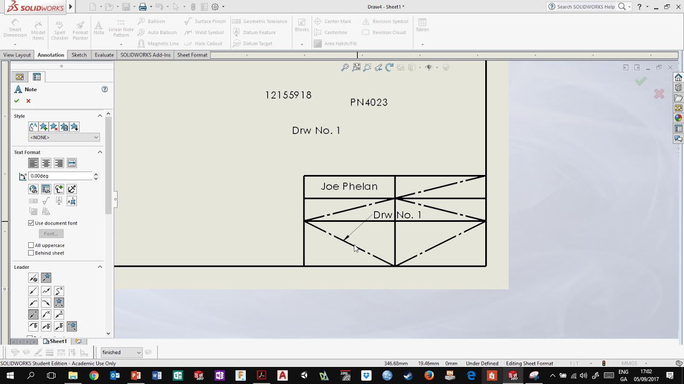Click the Smart Dimension tool
Image resolution: width=684 pixels, height=384 pixels.
pyautogui.click(x=15, y=29)
